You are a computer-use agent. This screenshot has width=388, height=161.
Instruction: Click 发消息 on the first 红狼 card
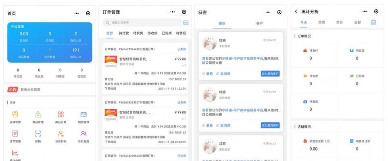tap(223, 74)
